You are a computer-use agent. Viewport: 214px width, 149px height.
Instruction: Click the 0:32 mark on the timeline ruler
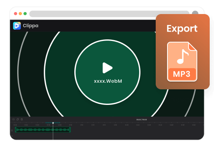pyautogui.click(x=194, y=125)
